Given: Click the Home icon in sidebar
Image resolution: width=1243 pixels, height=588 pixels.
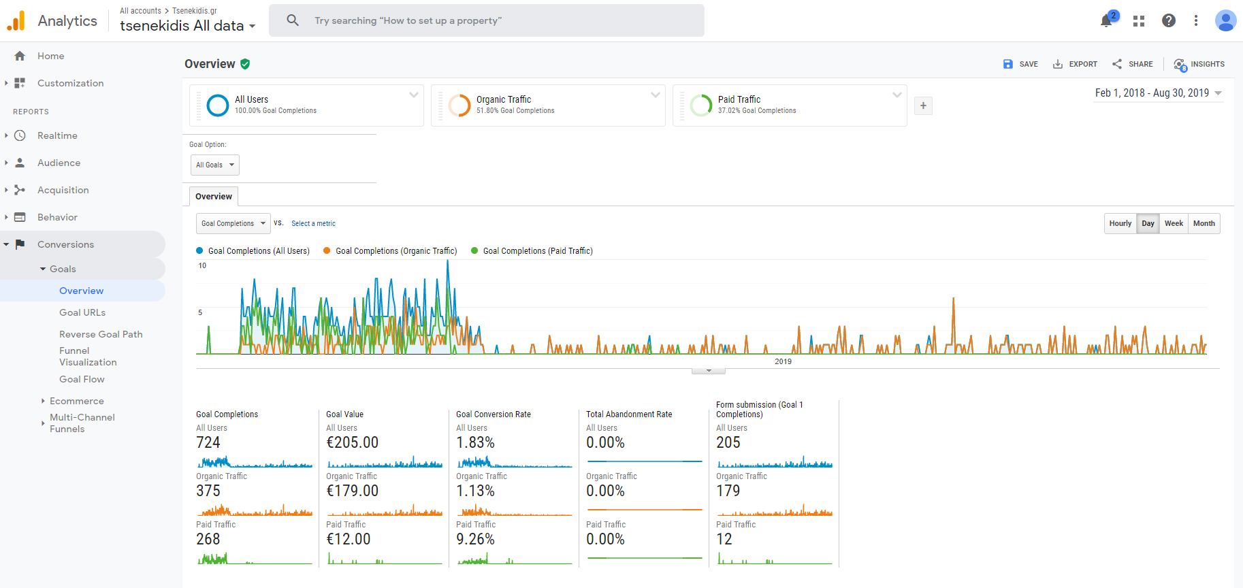Looking at the screenshot, I should (20, 56).
